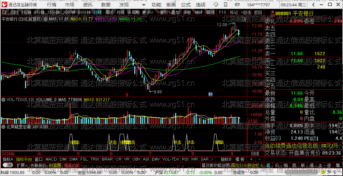Viewport: 343px width, 176px height.
Task: Select the MACD indicator tab
Action: pyautogui.click(x=51, y=159)
